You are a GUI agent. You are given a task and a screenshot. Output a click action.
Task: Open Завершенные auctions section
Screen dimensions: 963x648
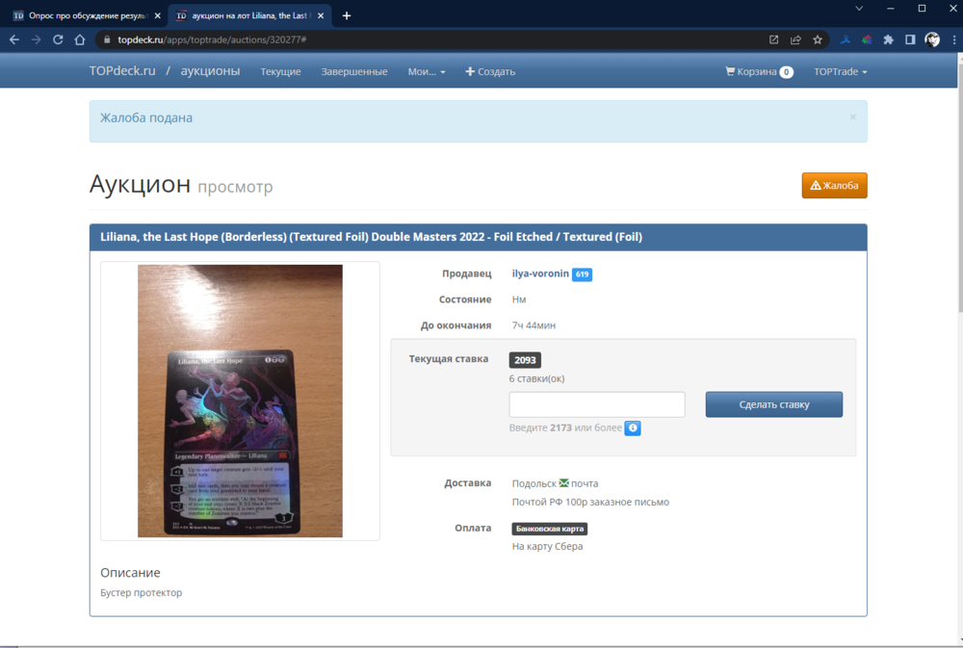click(354, 71)
